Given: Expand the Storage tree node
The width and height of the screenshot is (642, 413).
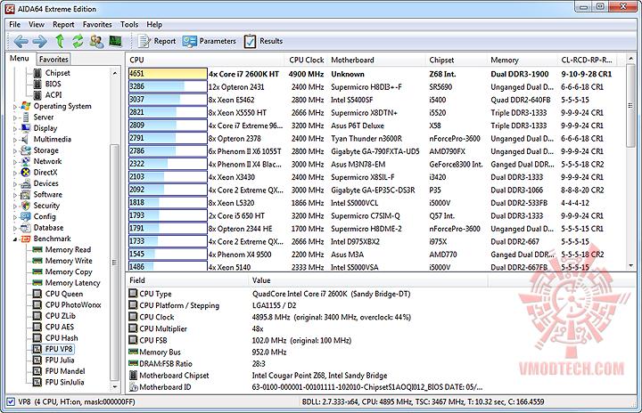Looking at the screenshot, I should click(x=15, y=150).
